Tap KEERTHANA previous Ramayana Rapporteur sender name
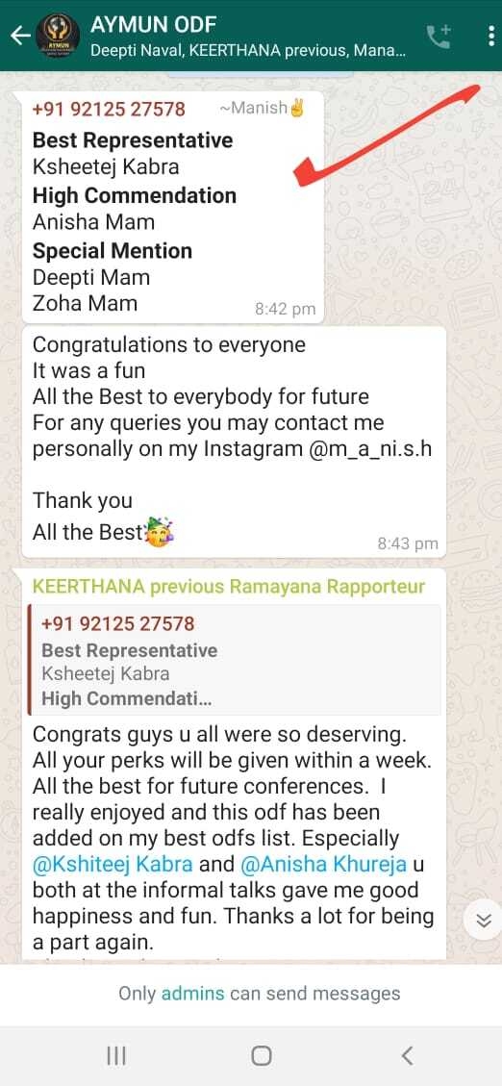Image resolution: width=502 pixels, height=1086 pixels. tap(229, 587)
